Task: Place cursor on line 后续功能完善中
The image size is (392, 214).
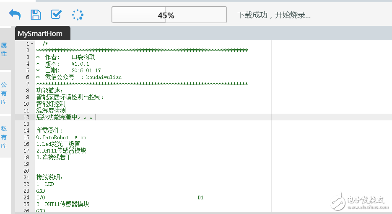Action: click(65, 117)
